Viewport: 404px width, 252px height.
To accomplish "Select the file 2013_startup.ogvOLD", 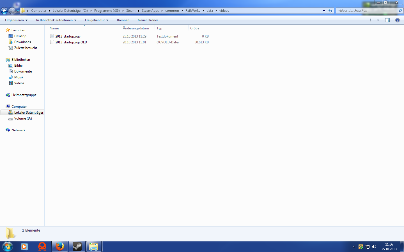I will click(x=71, y=42).
